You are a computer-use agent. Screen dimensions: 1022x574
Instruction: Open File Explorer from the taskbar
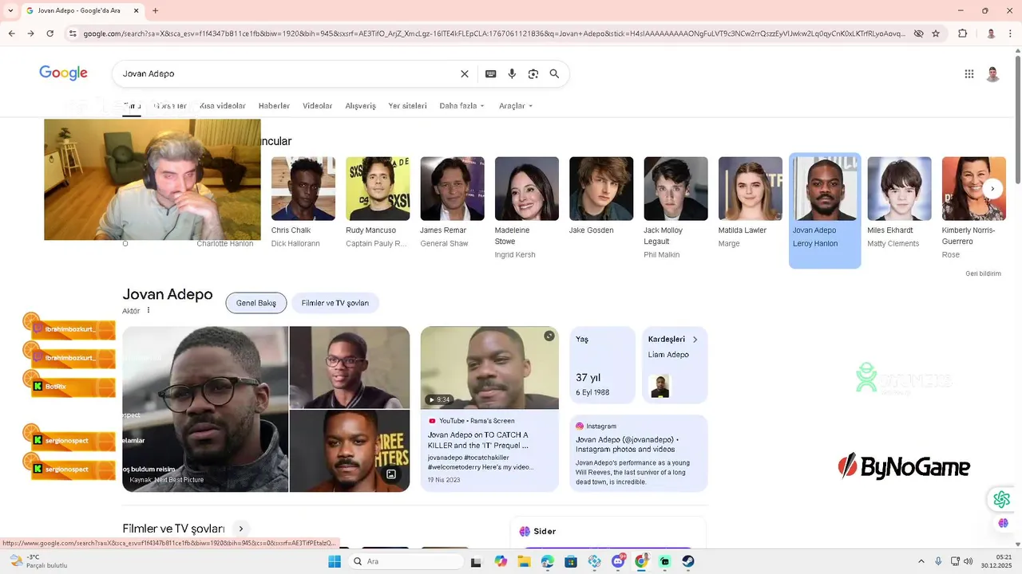(x=524, y=561)
